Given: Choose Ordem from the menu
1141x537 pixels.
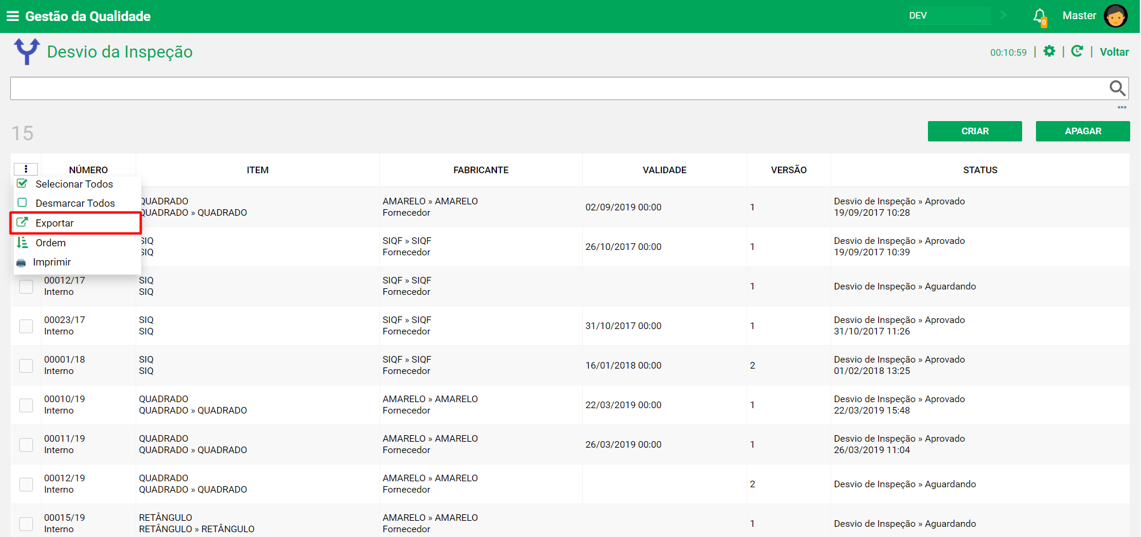Looking at the screenshot, I should point(76,243).
